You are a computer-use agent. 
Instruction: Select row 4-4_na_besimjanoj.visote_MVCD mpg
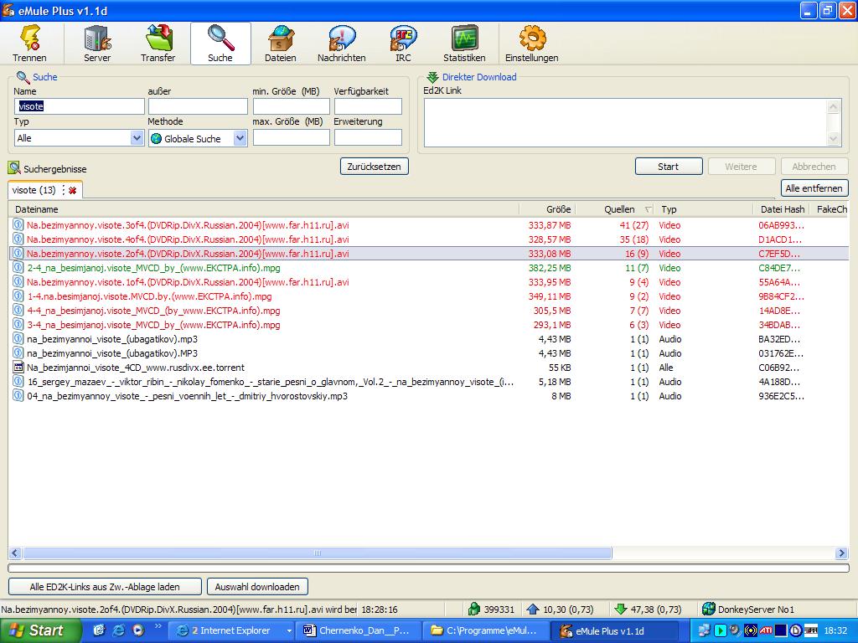(x=428, y=311)
